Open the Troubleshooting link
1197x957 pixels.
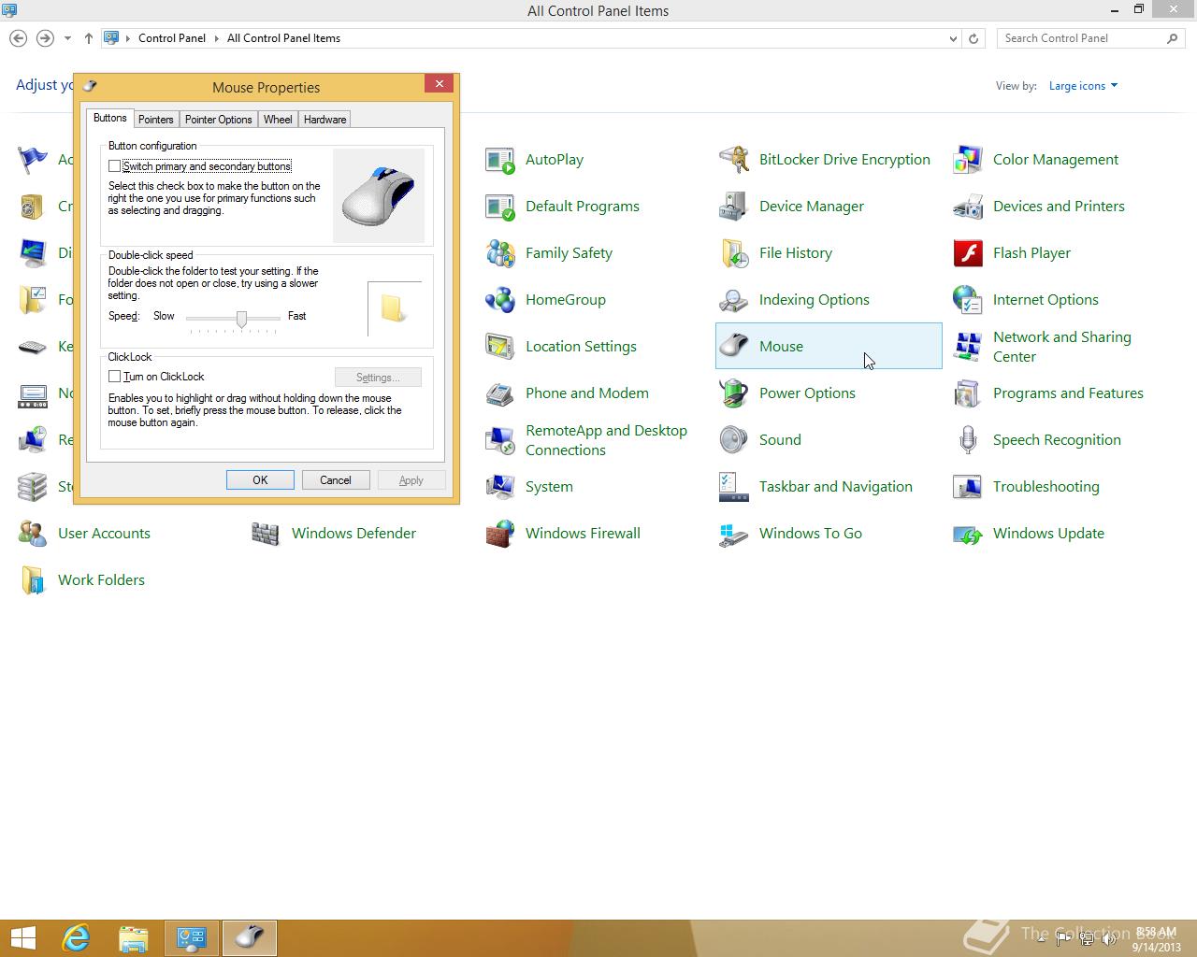(1046, 487)
